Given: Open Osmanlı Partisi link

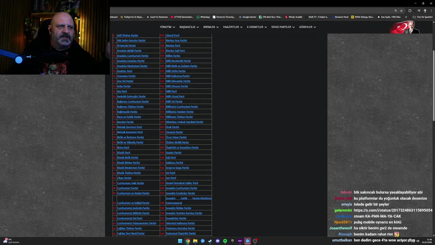Looking at the screenshot, I should (174, 132).
